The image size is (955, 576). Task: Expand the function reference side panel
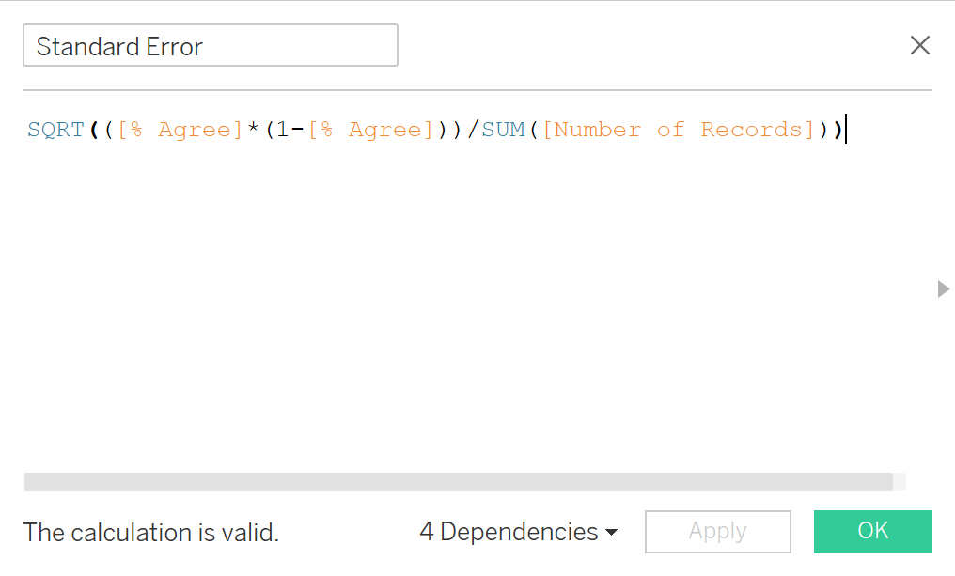[x=944, y=289]
